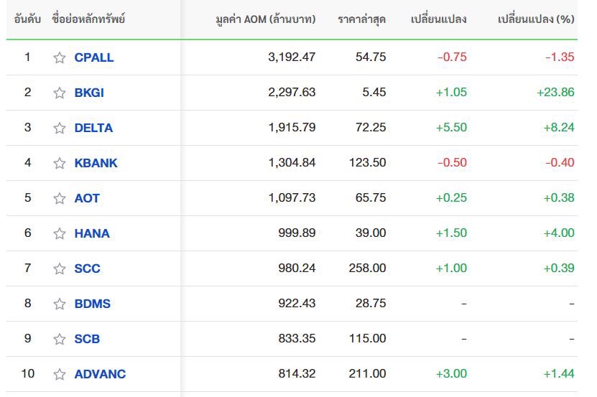The width and height of the screenshot is (597, 397).
Task: Mark HANA as favorite with star
Action: [x=60, y=233]
